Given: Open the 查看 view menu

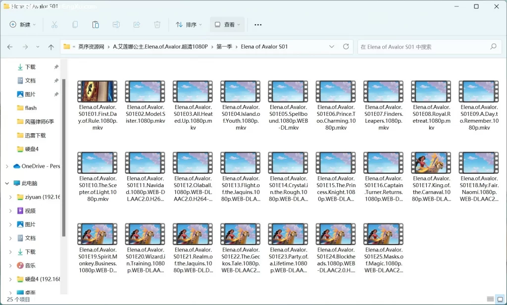Looking at the screenshot, I should click(227, 25).
